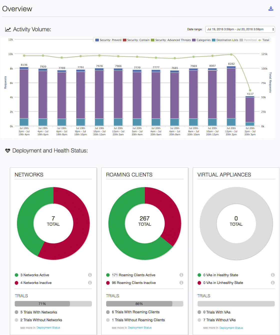Click the Roaming Clients trials 86% progress bar
Screen dimensions: 280x335
pyautogui.click(x=145, y=304)
